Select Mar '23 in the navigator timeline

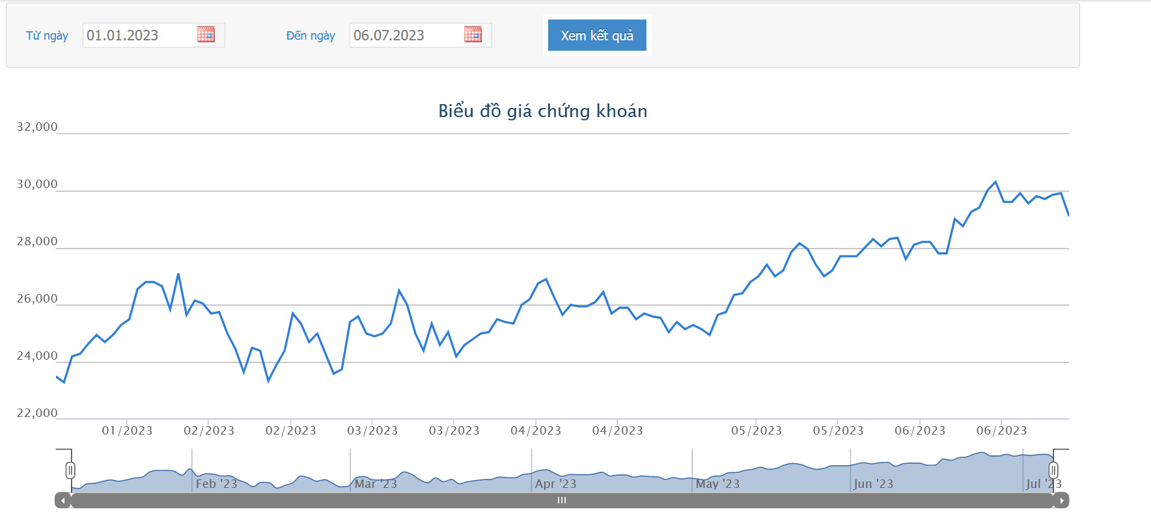pos(376,483)
